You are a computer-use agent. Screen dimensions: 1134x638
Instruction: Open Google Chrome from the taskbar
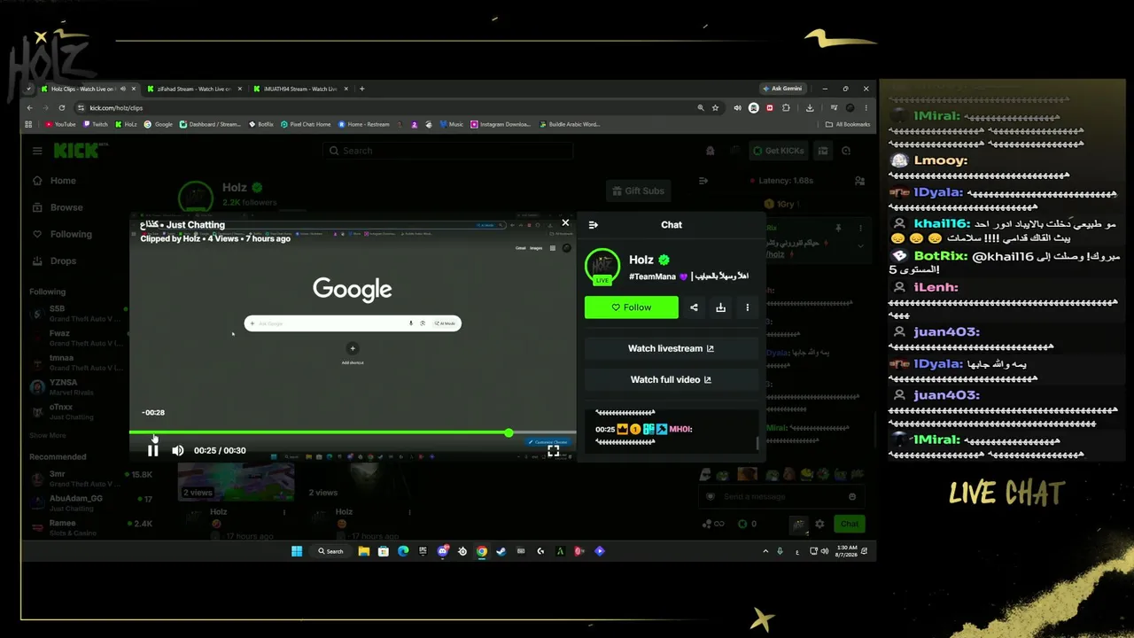482,551
